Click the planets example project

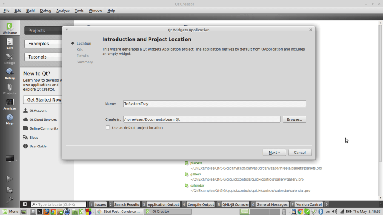[x=196, y=163]
